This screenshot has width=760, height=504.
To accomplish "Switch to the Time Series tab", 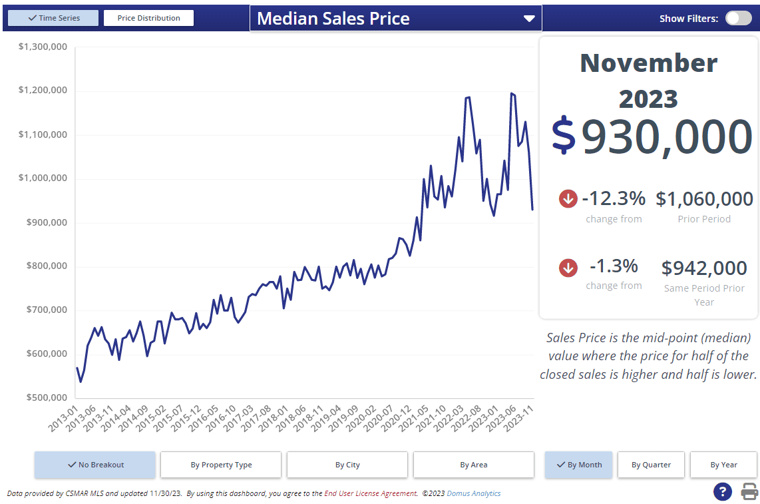I will pyautogui.click(x=53, y=18).
